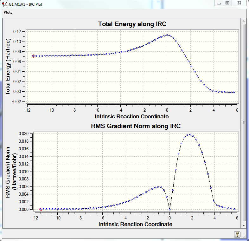Select the energy maximum point at coordinate 0

tap(167, 35)
